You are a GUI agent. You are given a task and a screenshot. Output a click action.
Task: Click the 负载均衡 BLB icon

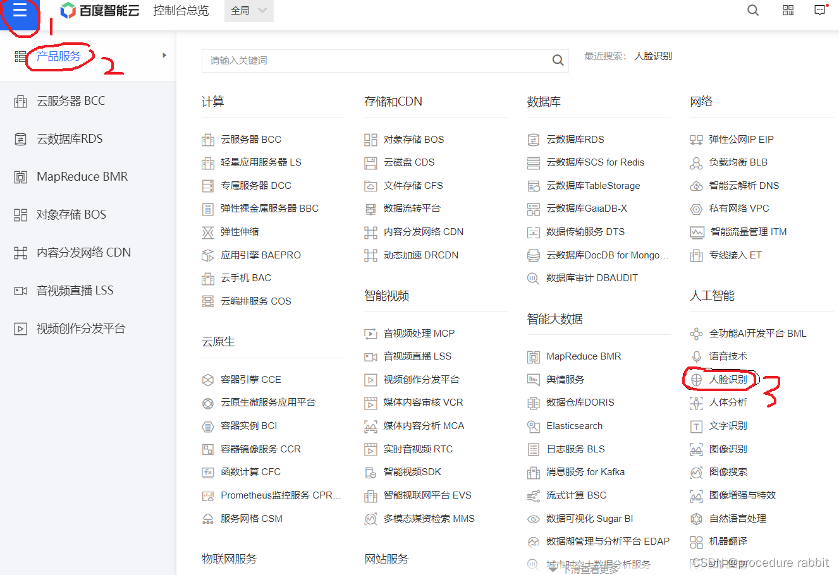pyautogui.click(x=696, y=163)
